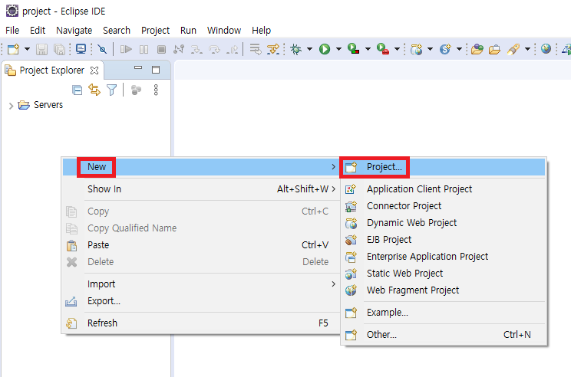The image size is (571, 377).
Task: Click the New Servlet toolbar icon
Action: pyautogui.click(x=445, y=49)
